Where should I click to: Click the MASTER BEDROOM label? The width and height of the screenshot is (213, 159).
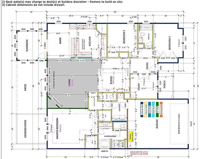point(57,128)
